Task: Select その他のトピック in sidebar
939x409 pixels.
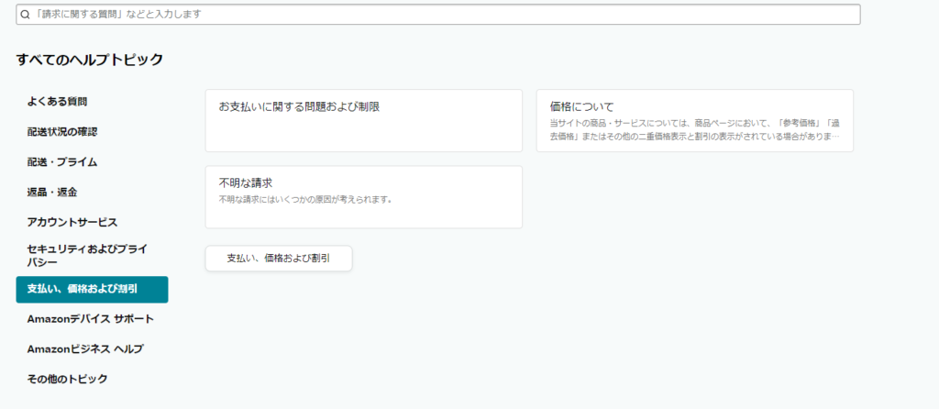Action: coord(67,379)
